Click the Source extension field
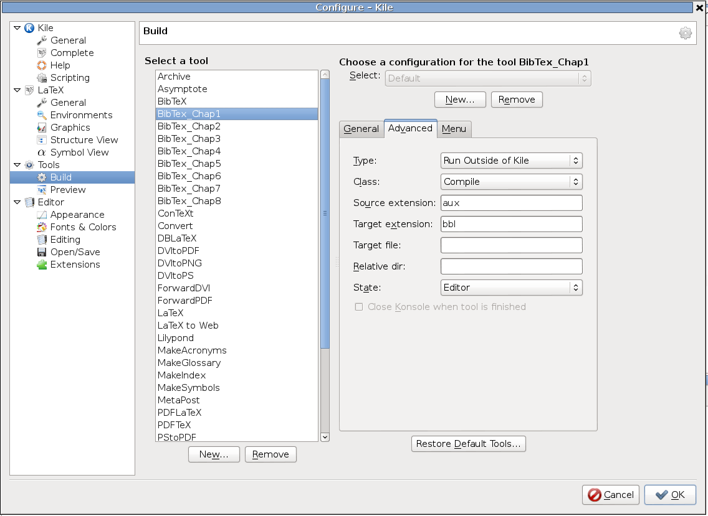Screen dimensions: 708x516 (512, 203)
